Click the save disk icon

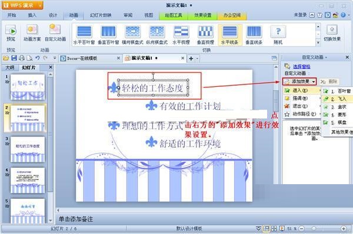pyautogui.click(x=14, y=58)
